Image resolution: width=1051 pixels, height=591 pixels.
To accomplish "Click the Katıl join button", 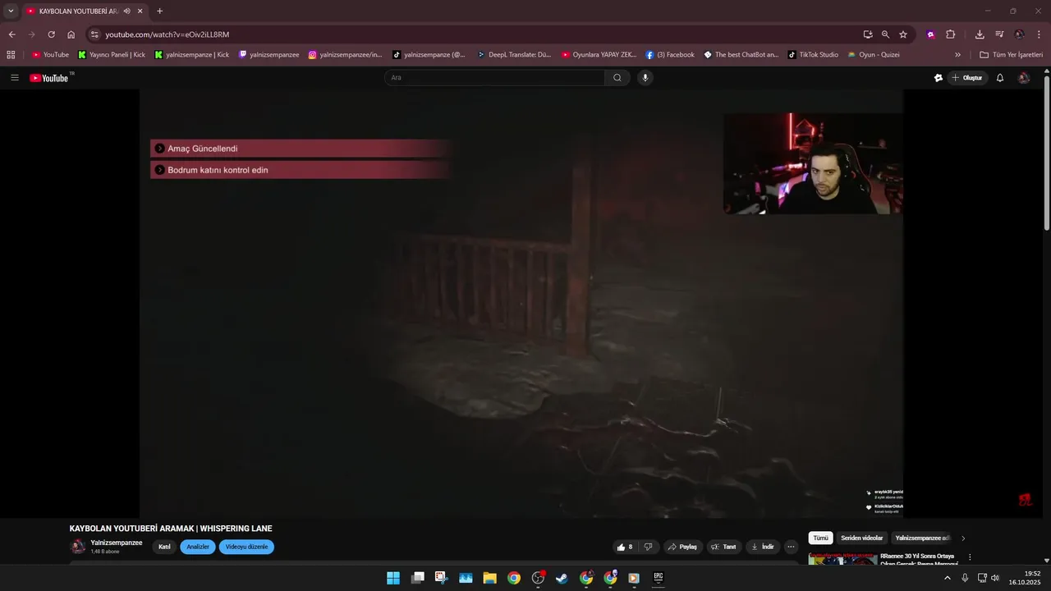I will 164,547.
